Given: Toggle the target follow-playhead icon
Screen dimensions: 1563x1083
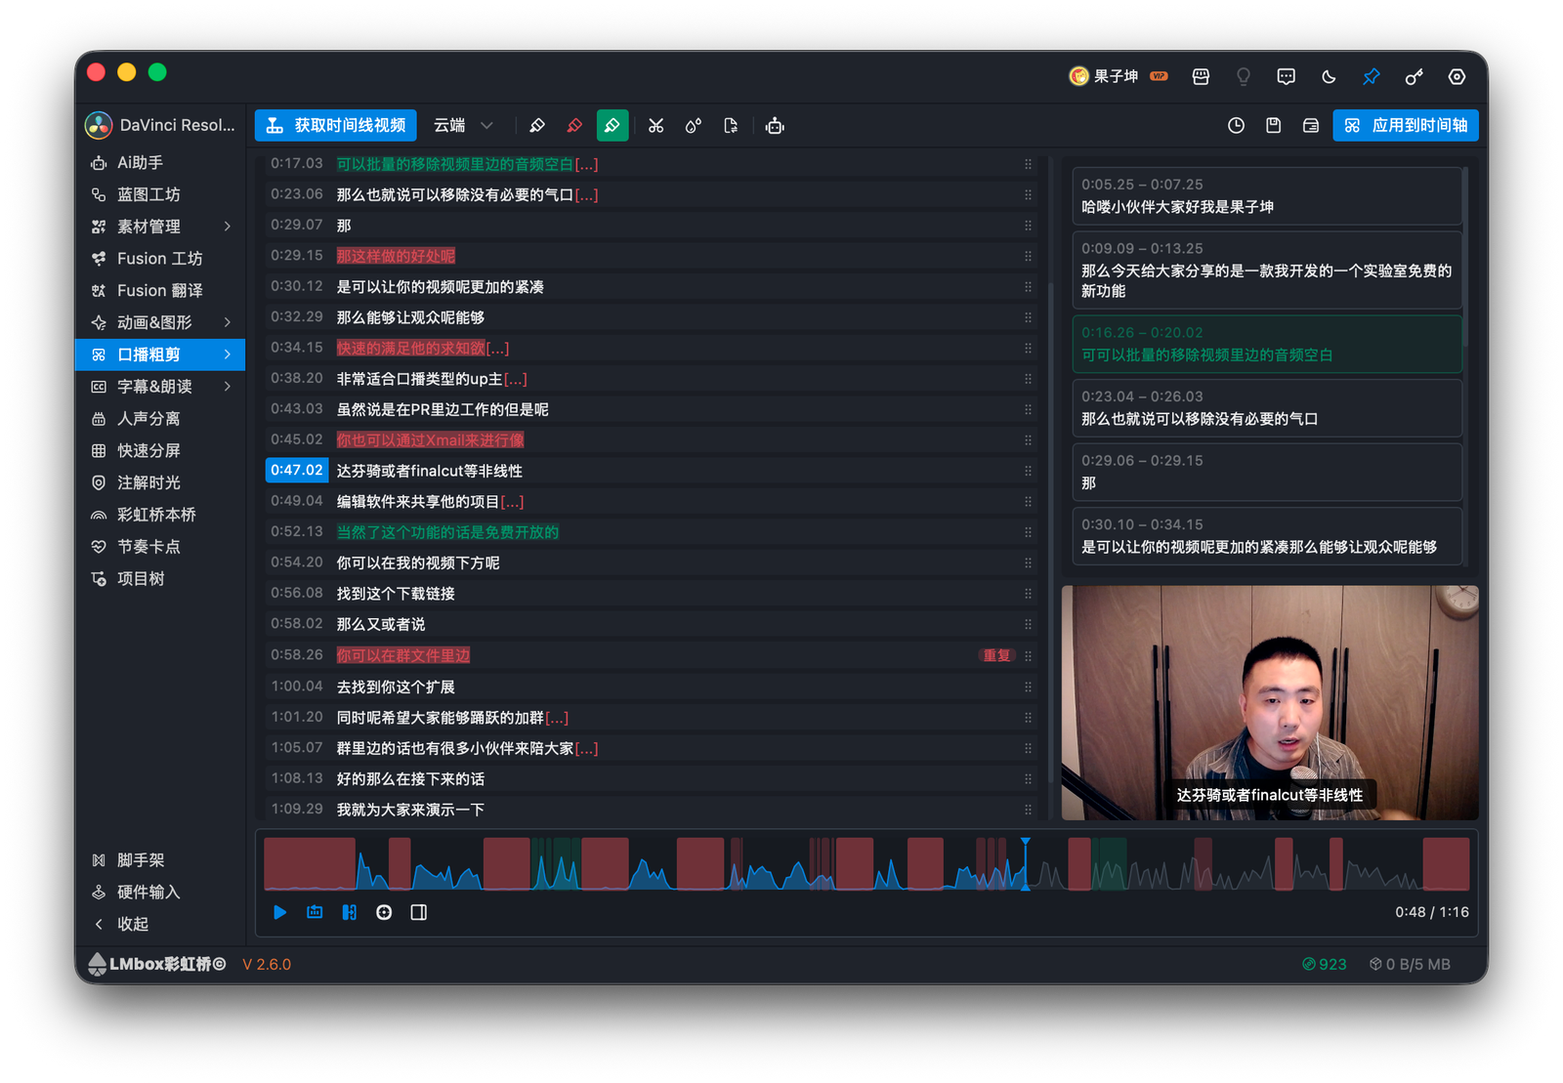Looking at the screenshot, I should coord(384,912).
